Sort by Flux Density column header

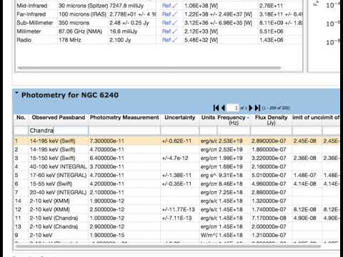(271, 120)
